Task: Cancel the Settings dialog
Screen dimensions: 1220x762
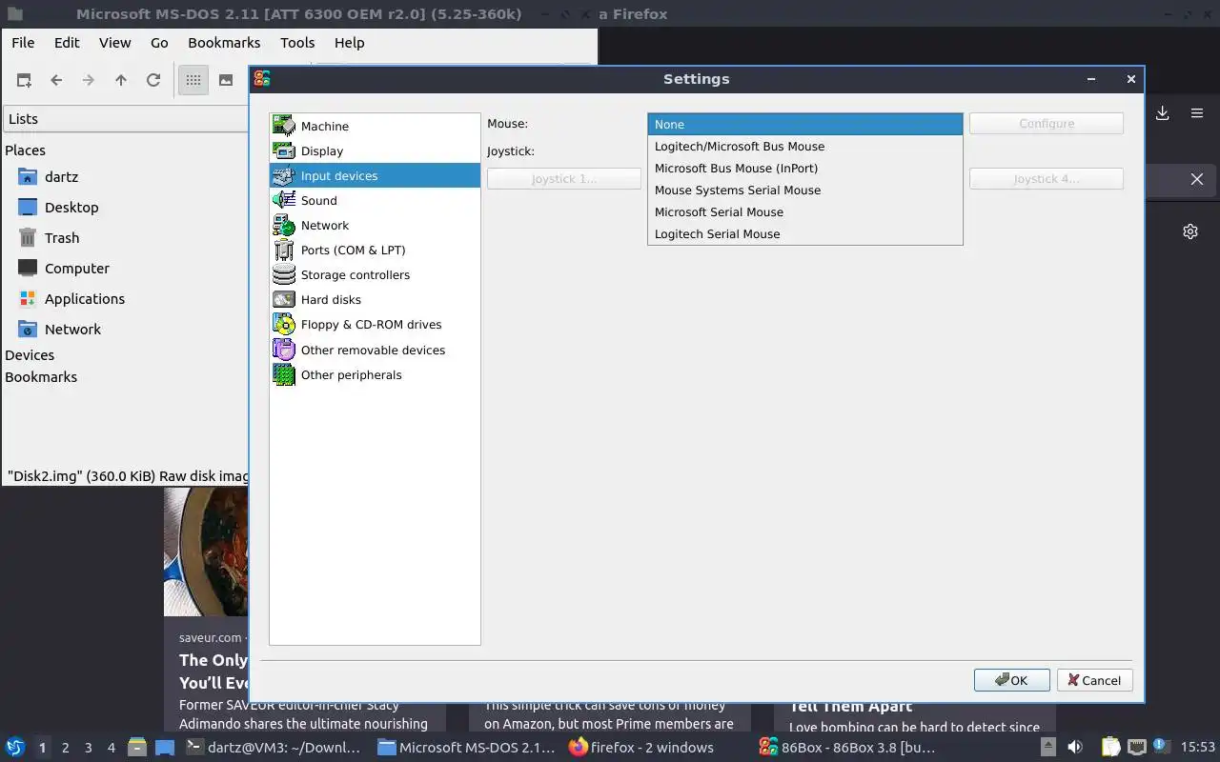Action: tap(1094, 680)
